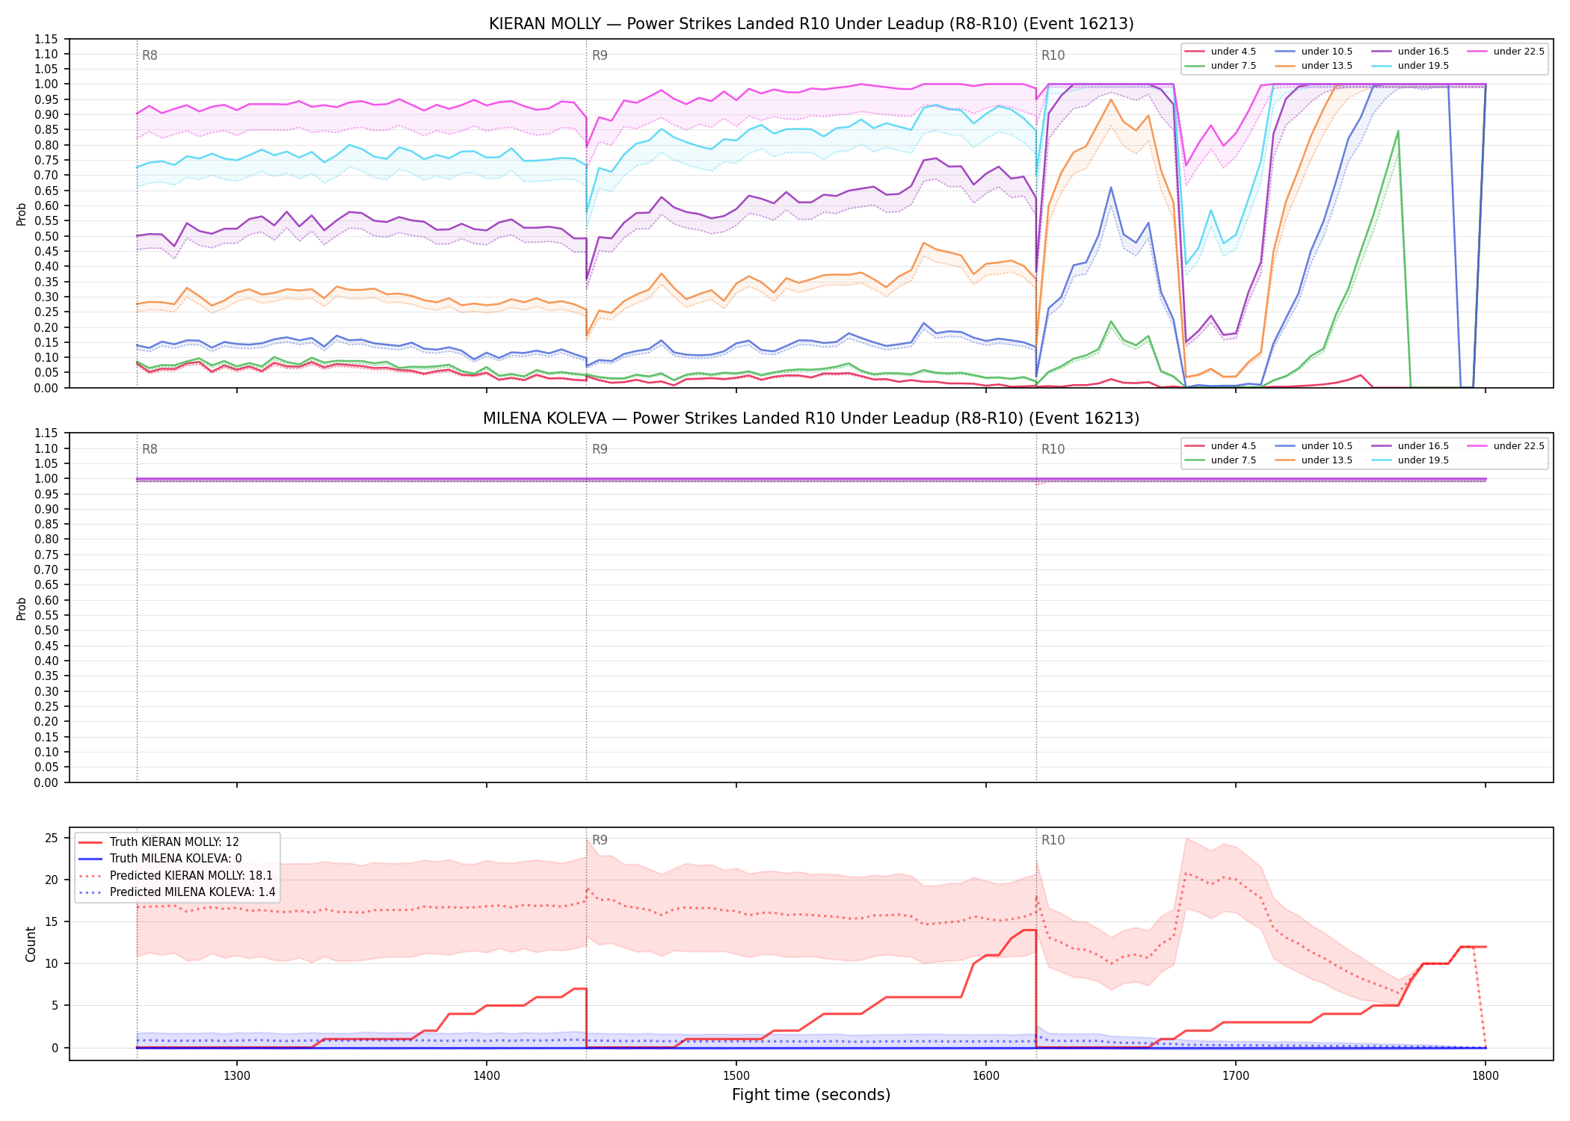The width and height of the screenshot is (1570, 1121).
Task: Click 'Predicted MILENA KOLEVA: 1.4' legend entry
Action: 178,892
